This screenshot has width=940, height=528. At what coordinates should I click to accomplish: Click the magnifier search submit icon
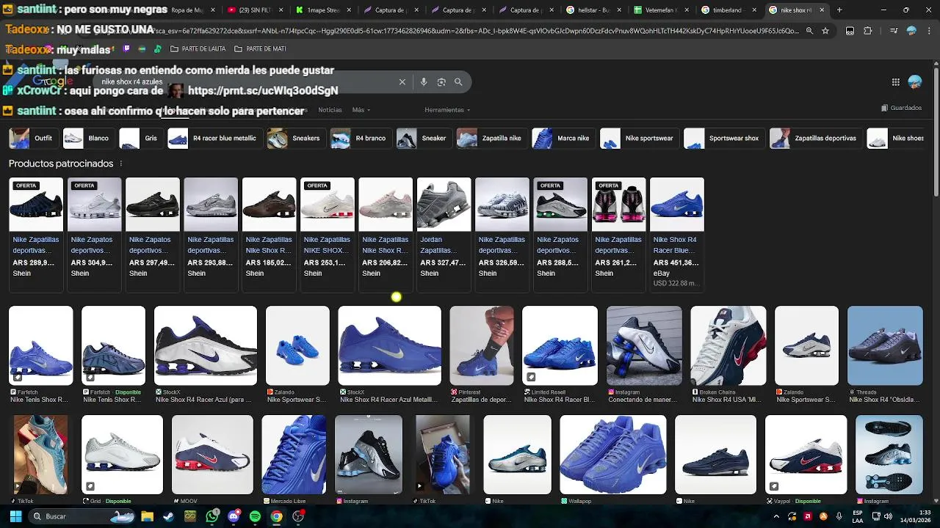[458, 82]
